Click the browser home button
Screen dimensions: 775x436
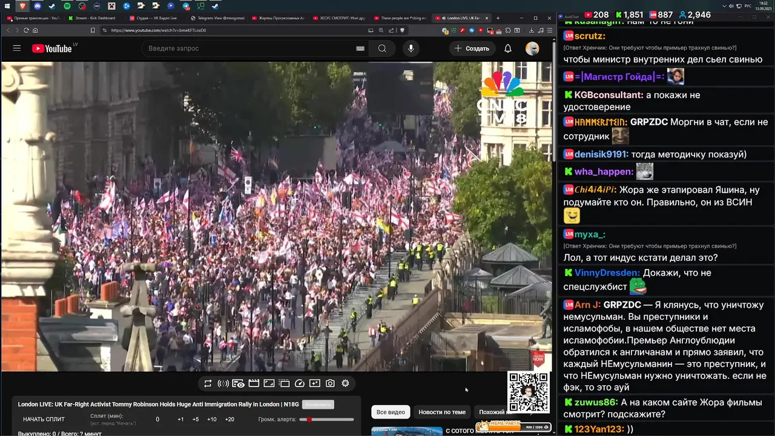pyautogui.click(x=35, y=30)
